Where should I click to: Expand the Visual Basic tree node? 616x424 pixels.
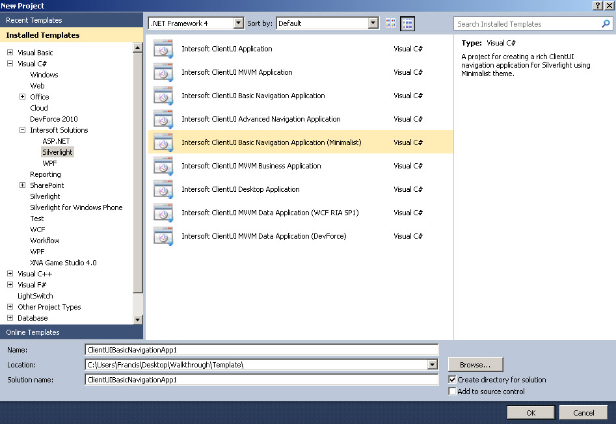(x=10, y=53)
